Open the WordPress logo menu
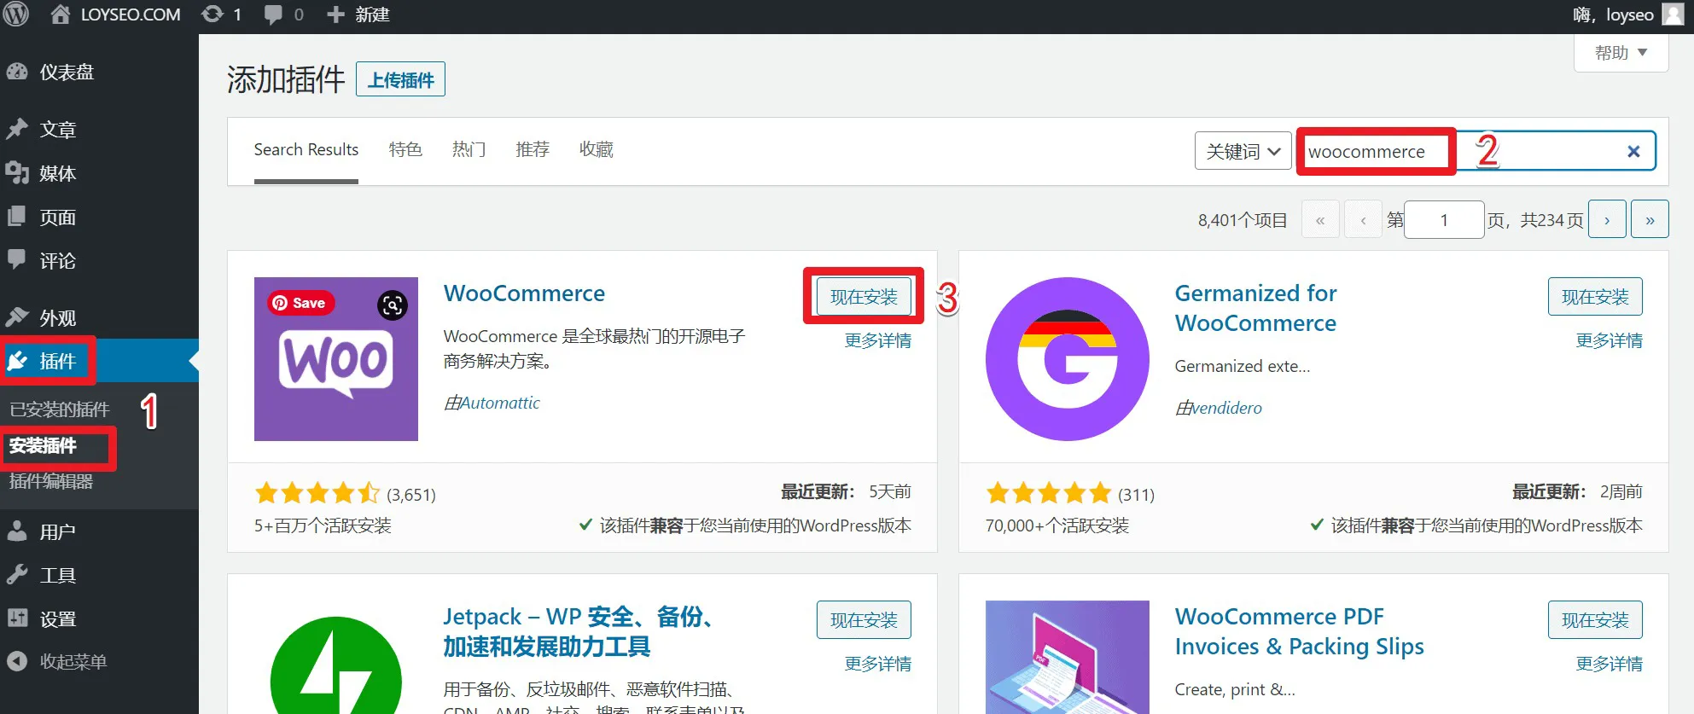This screenshot has width=1694, height=714. click(x=16, y=15)
